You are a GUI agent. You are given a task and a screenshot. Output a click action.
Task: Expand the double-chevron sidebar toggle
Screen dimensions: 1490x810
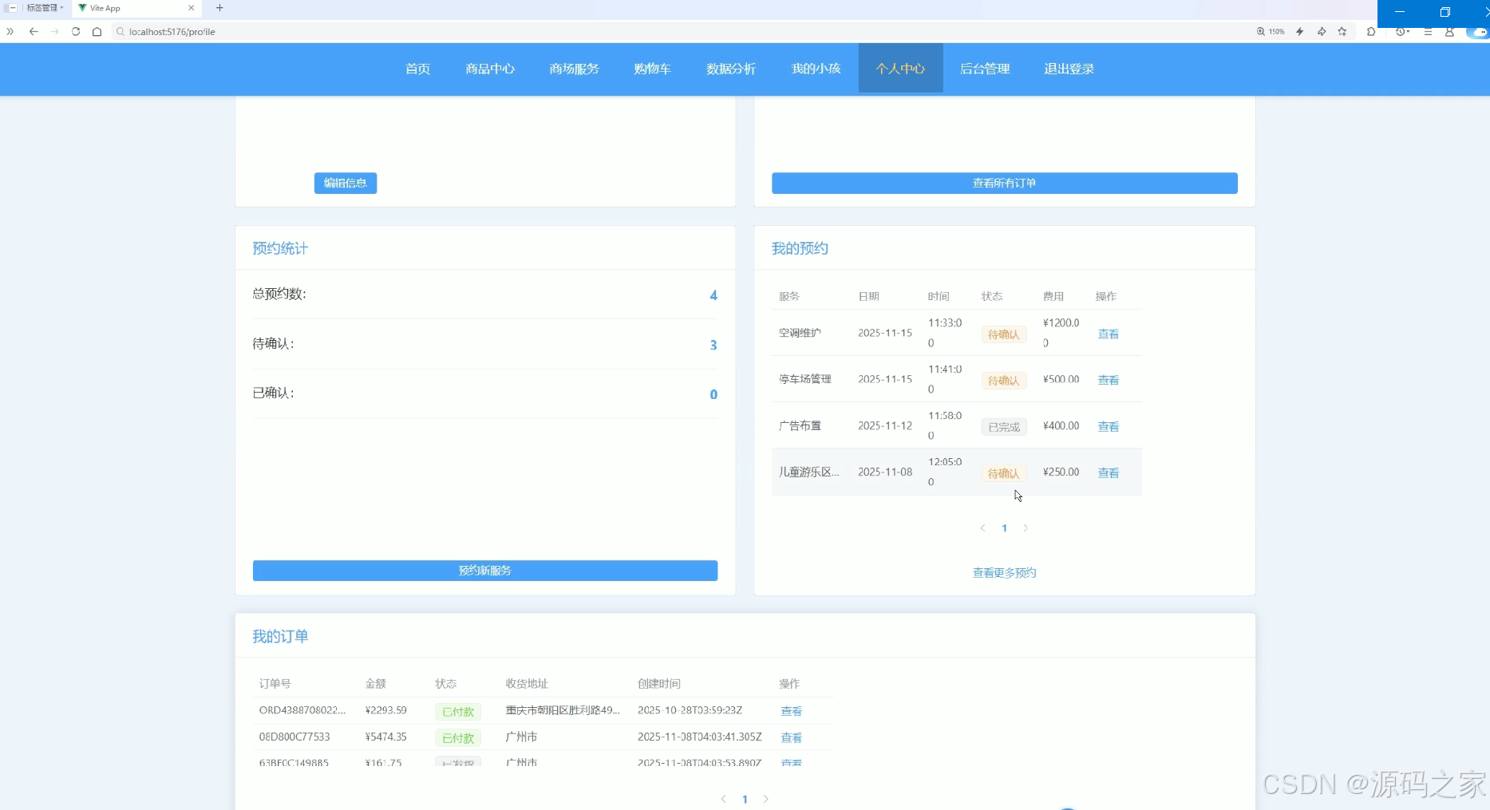pyautogui.click(x=10, y=32)
